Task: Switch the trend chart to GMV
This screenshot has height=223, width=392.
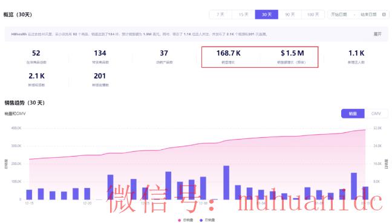Action: (376, 114)
